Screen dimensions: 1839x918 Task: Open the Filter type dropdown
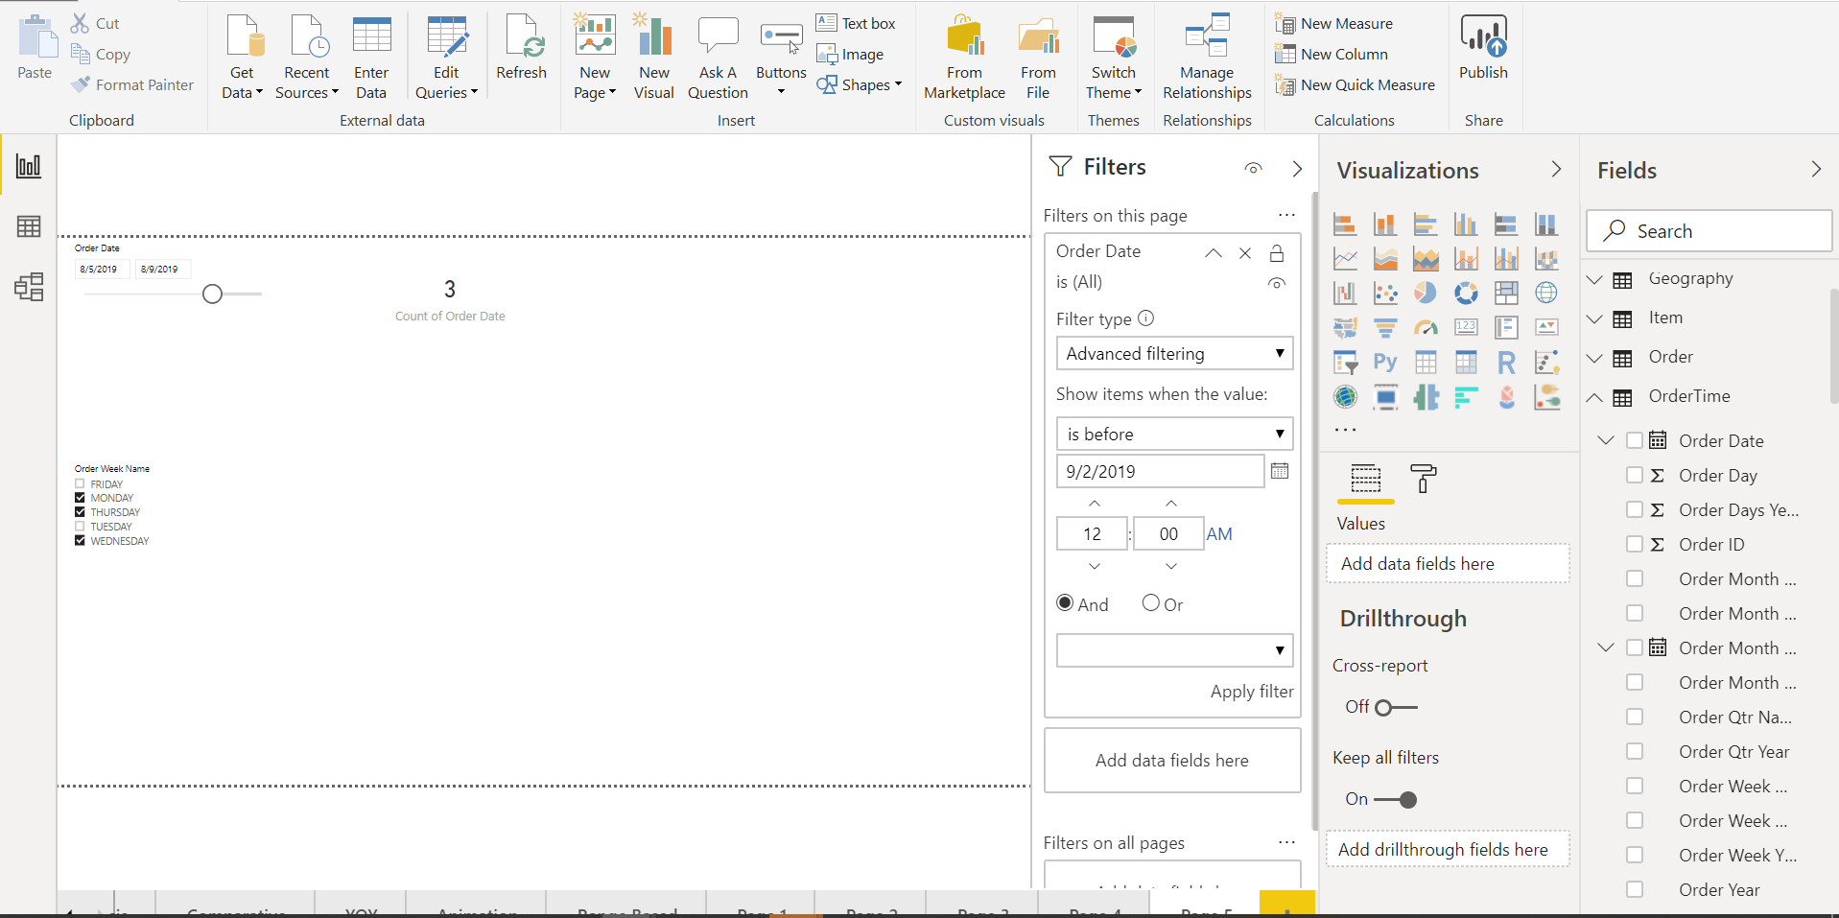click(x=1174, y=353)
